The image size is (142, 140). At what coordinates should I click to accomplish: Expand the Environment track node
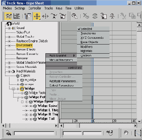click(9, 45)
